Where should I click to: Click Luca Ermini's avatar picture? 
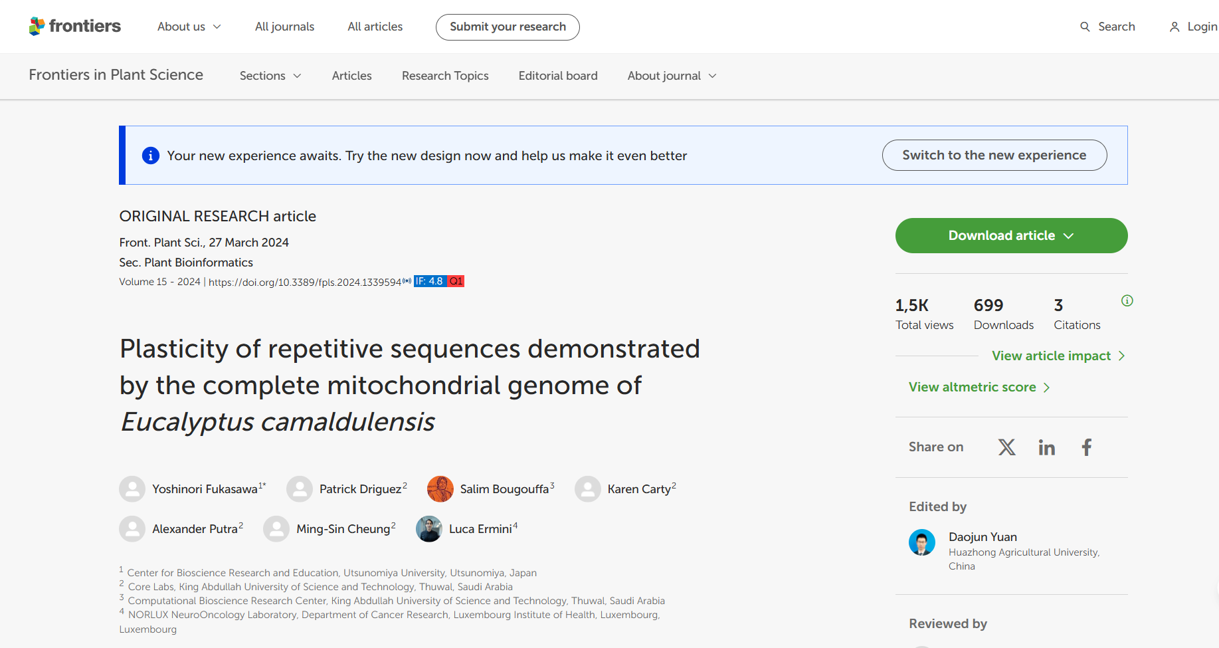(x=429, y=529)
